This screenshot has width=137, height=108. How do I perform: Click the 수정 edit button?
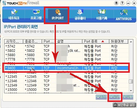pyautogui.click(x=115, y=97)
